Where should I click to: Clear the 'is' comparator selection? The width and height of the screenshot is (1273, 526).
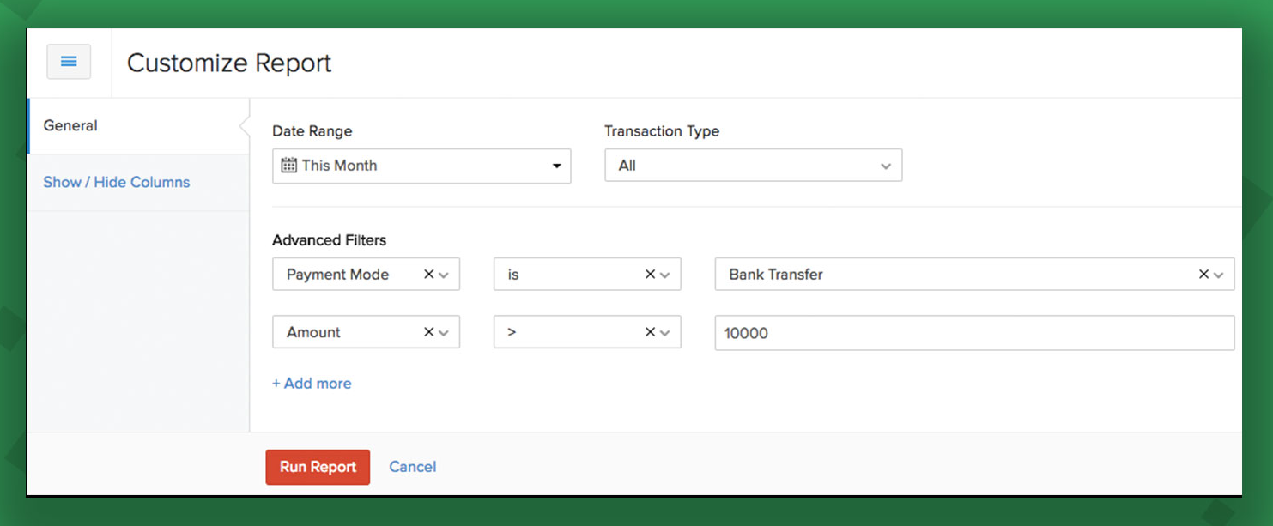(x=650, y=275)
